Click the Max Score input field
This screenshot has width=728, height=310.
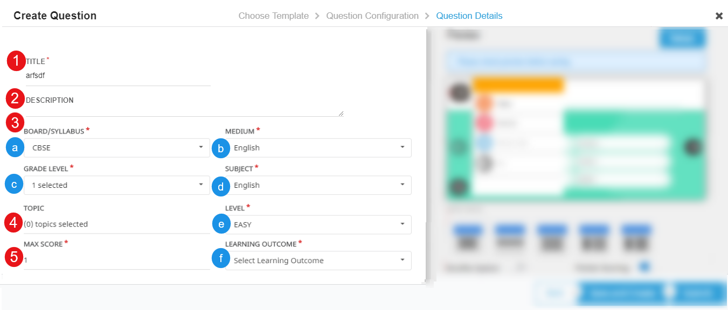click(x=116, y=260)
